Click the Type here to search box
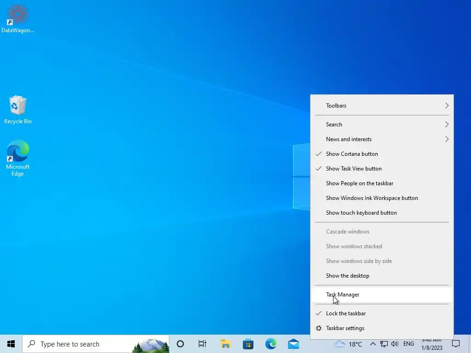Image resolution: width=471 pixels, height=353 pixels. [x=96, y=344]
